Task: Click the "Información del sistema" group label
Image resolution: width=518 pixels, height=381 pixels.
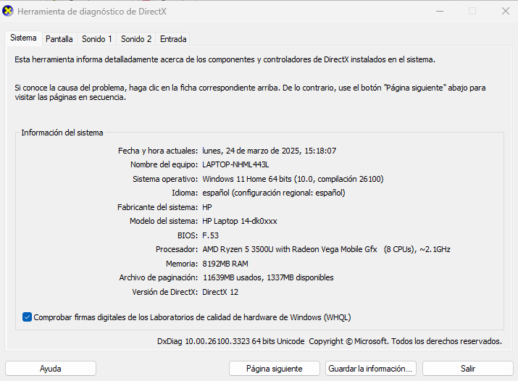Action: coord(62,133)
